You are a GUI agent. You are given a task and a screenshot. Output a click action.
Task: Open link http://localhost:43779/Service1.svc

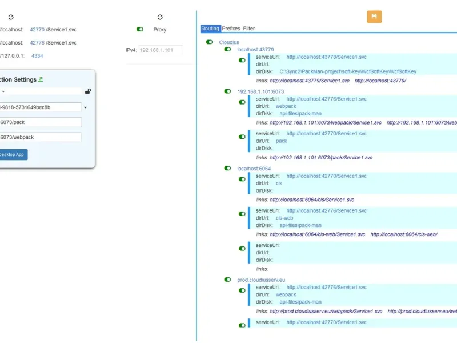(x=310, y=81)
